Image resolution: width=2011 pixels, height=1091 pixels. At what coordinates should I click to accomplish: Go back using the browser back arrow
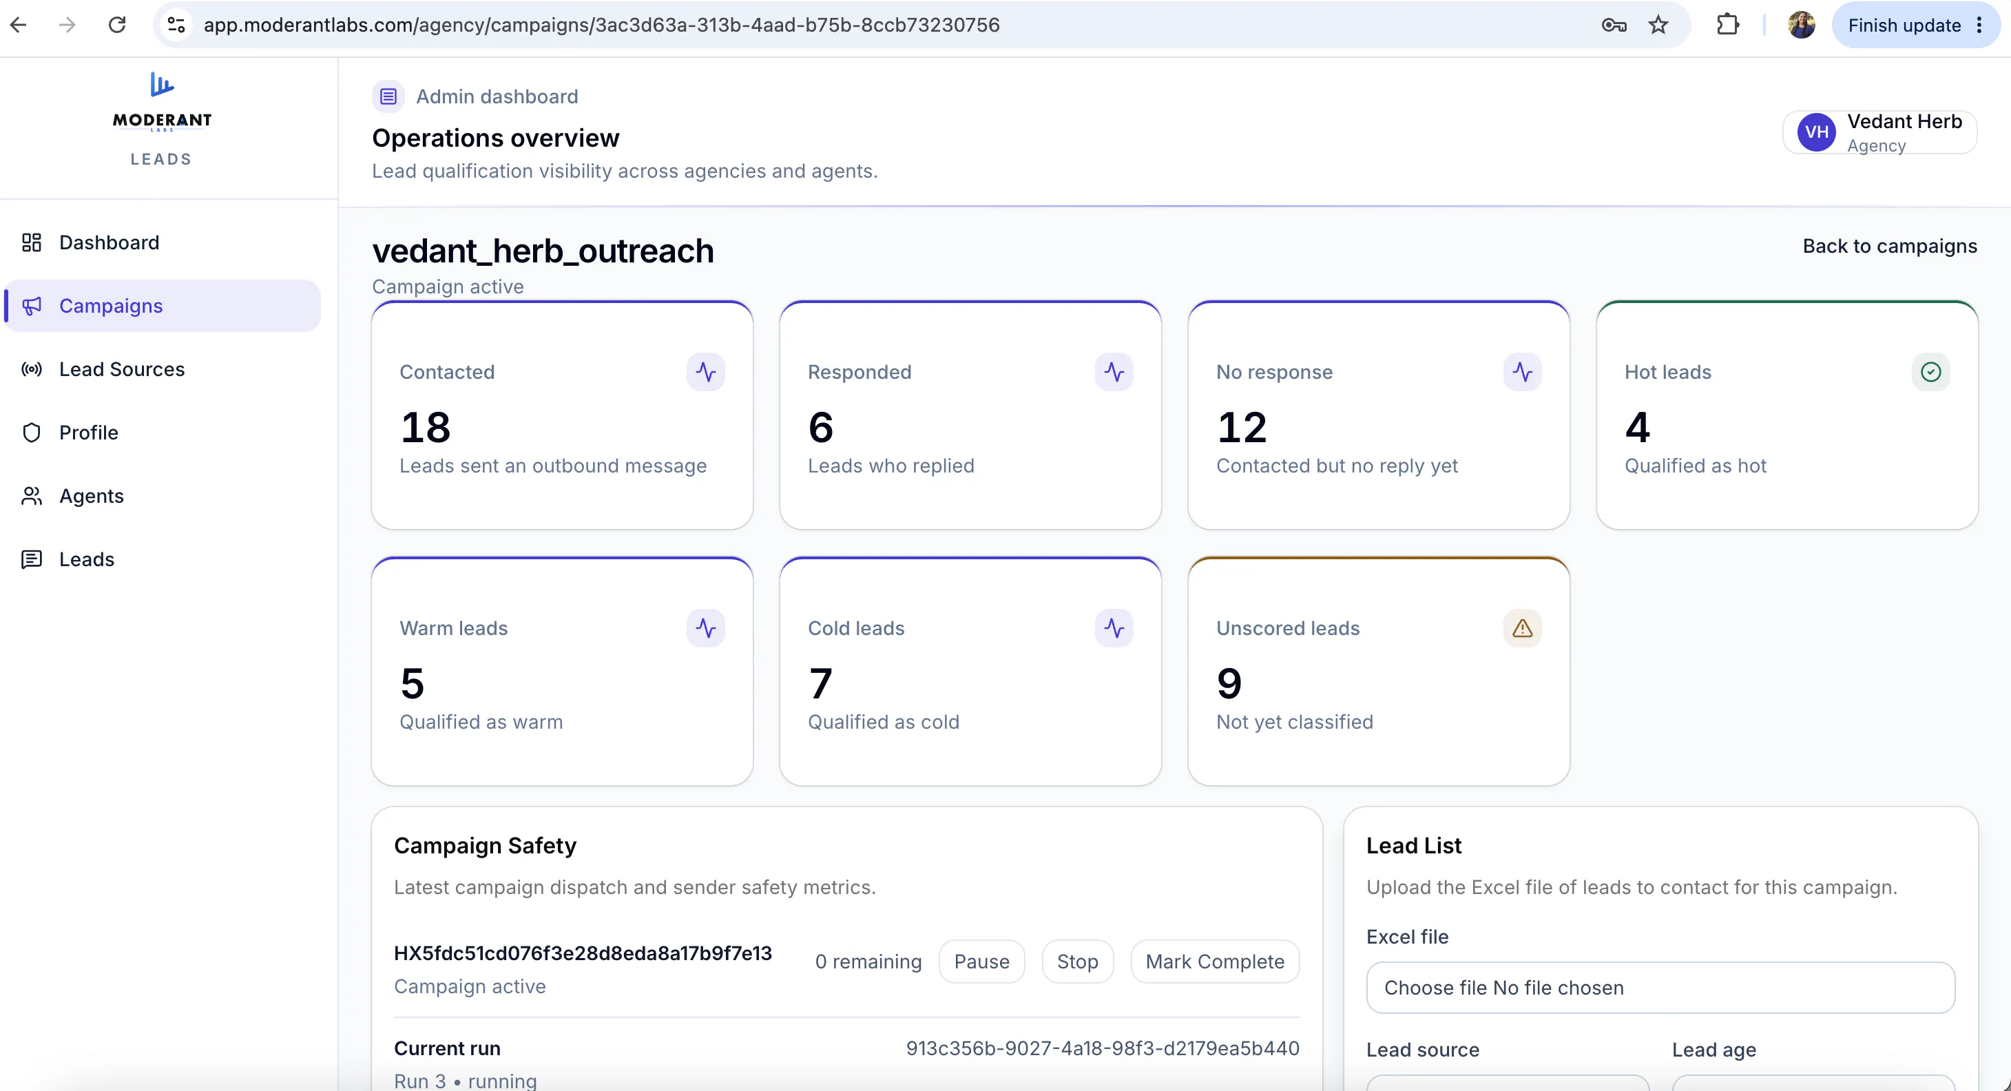coord(19,25)
